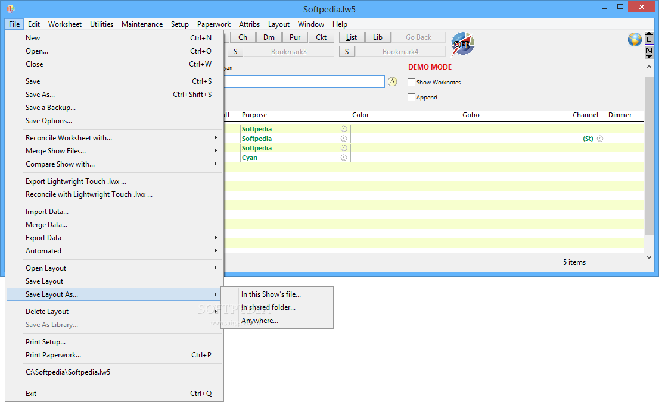Select In shared folder... option
The width and height of the screenshot is (659, 402).
pos(278,307)
